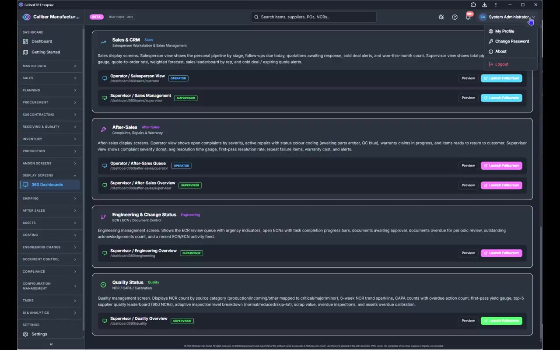Click the Change Password key icon
560x350 pixels.
coord(491,42)
